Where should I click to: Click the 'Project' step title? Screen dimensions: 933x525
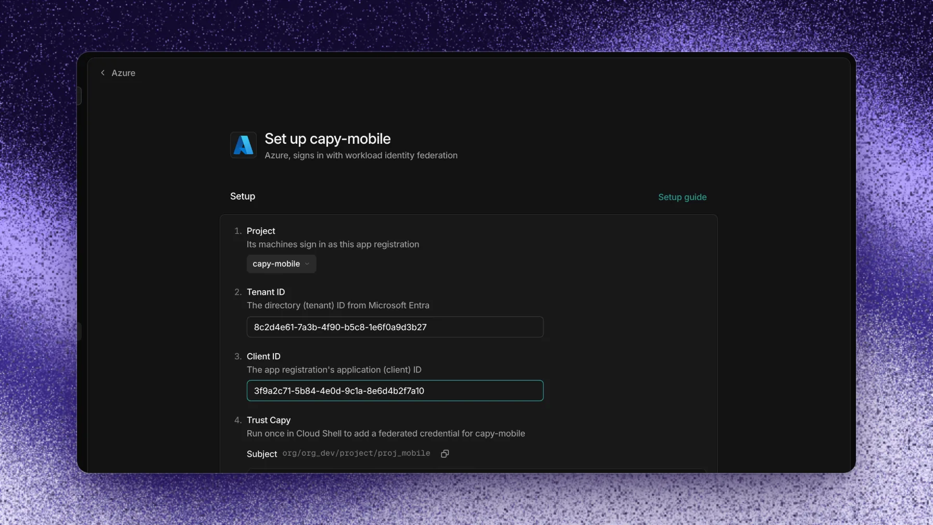coord(261,231)
